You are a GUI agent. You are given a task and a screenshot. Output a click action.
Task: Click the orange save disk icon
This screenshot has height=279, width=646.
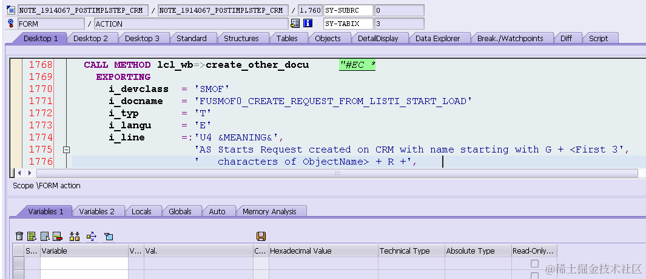click(261, 236)
